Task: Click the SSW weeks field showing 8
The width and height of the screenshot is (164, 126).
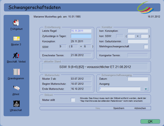Action: tap(74, 46)
